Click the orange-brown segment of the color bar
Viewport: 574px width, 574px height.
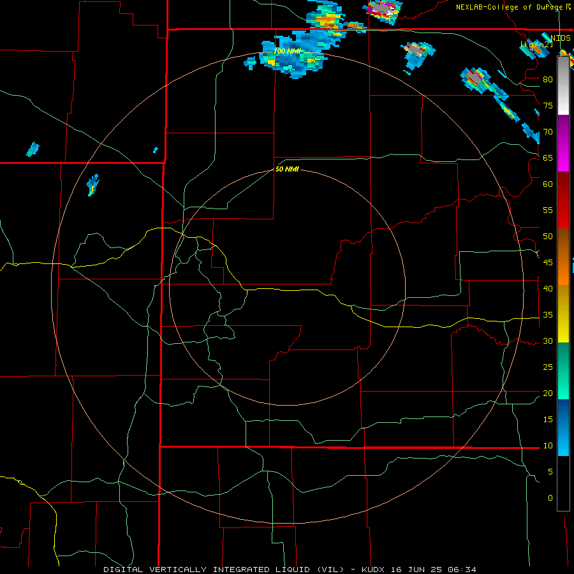(x=563, y=257)
